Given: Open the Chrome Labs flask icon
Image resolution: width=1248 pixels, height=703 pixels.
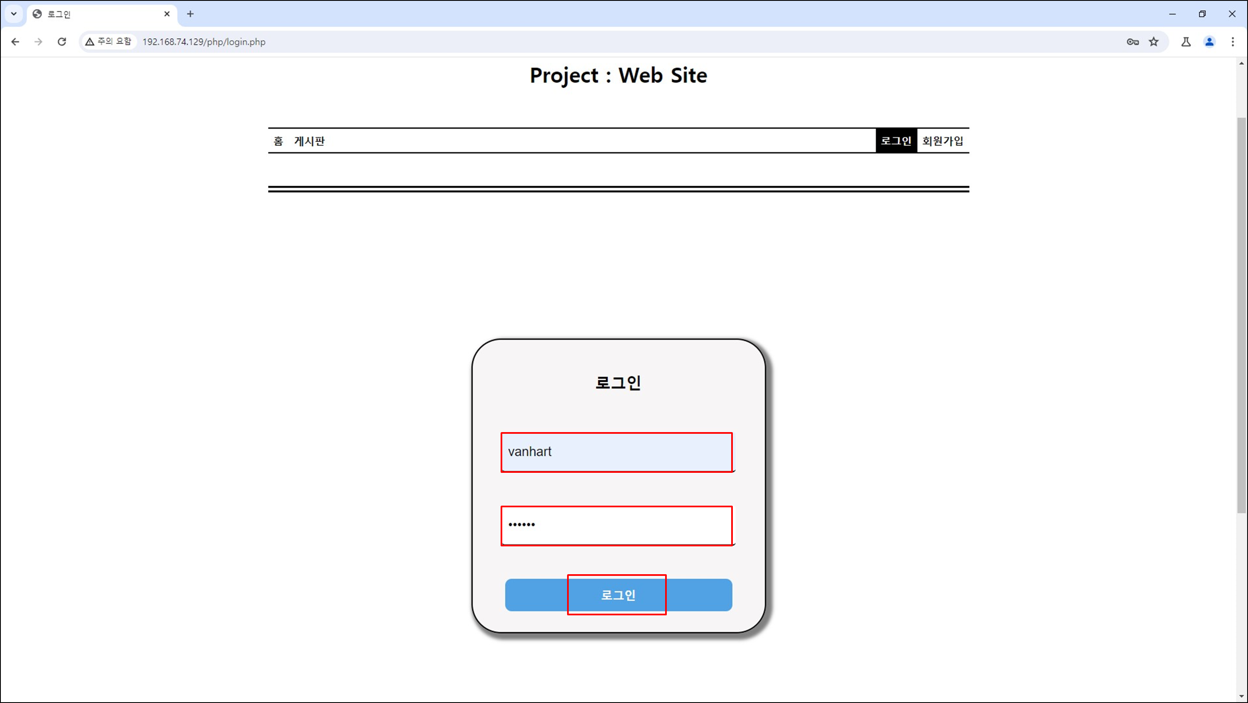Looking at the screenshot, I should click(1186, 42).
